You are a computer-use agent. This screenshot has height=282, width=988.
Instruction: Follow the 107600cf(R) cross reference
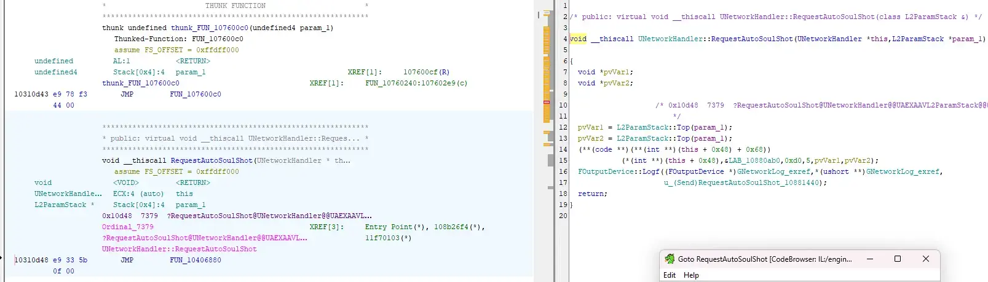(426, 72)
